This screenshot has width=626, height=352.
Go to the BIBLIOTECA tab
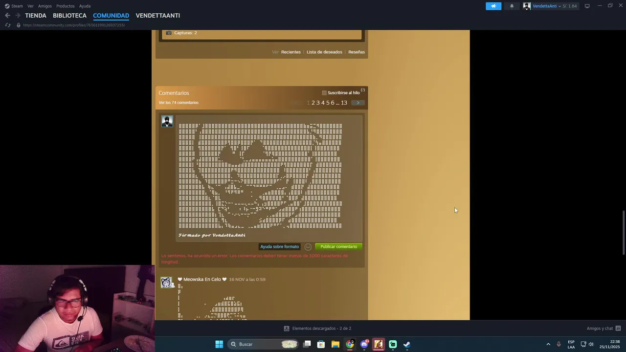[x=69, y=16]
